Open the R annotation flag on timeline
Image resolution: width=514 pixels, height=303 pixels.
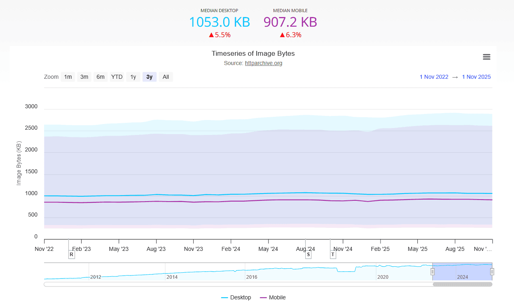(71, 255)
